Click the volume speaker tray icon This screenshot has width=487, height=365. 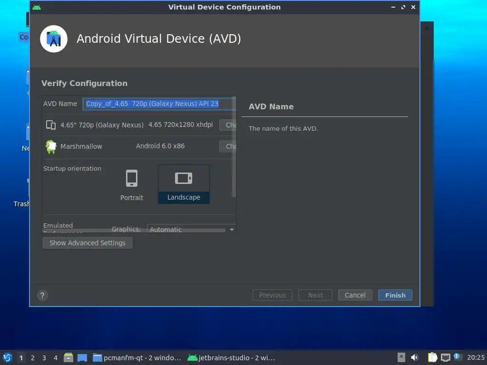(x=415, y=357)
